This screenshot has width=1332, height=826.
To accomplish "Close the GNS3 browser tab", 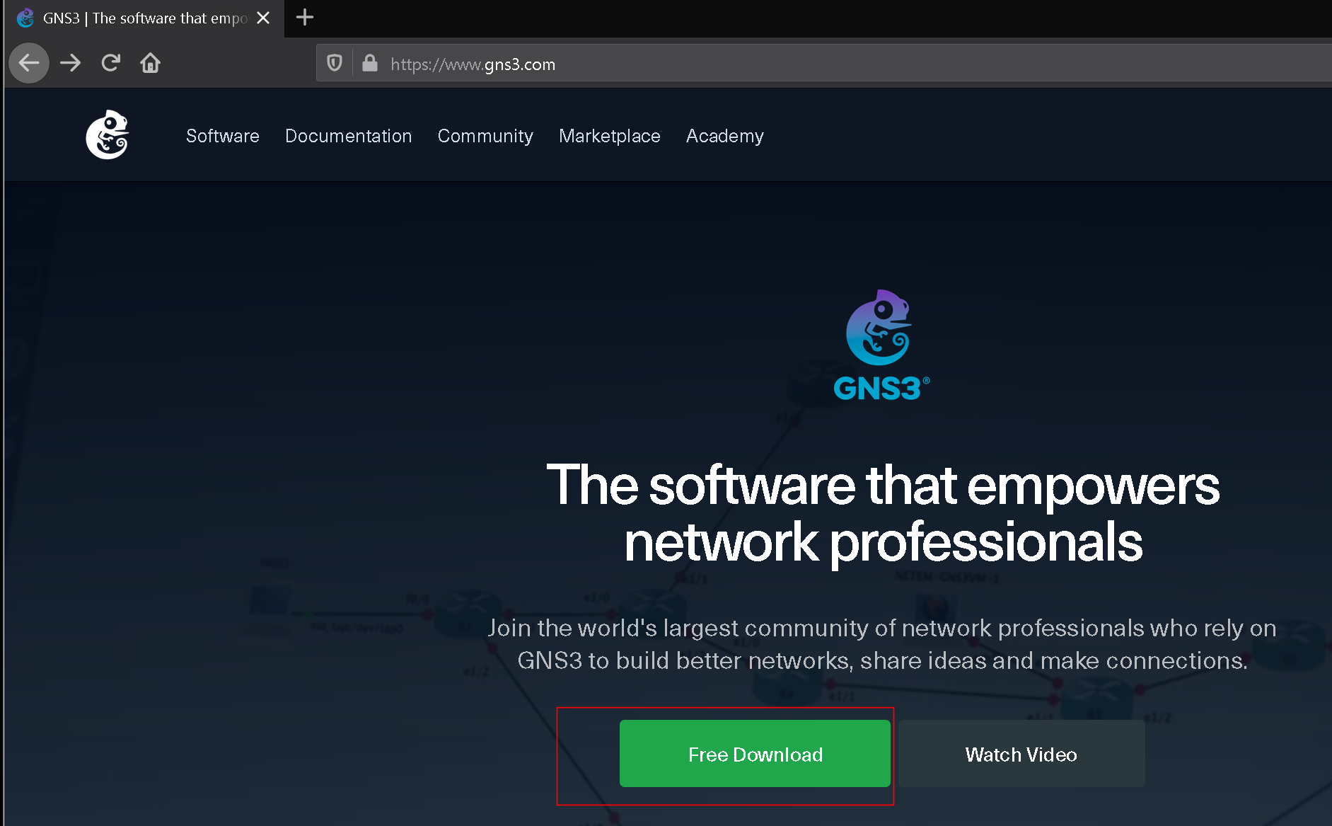I will [x=263, y=18].
